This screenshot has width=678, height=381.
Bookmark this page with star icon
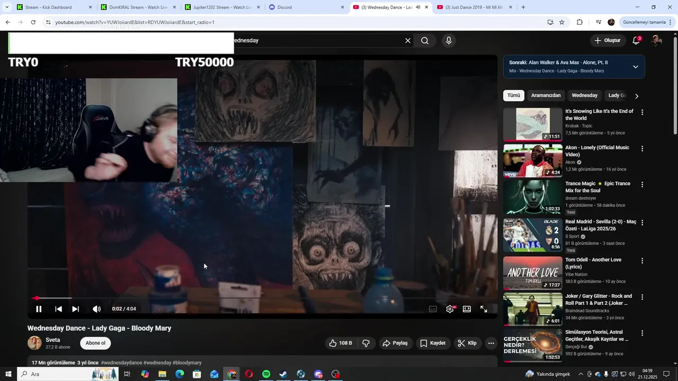[562, 22]
